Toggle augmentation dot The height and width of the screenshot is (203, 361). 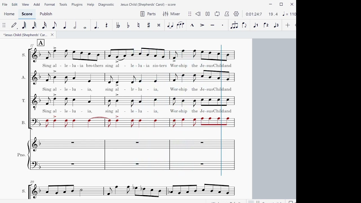pos(96,25)
